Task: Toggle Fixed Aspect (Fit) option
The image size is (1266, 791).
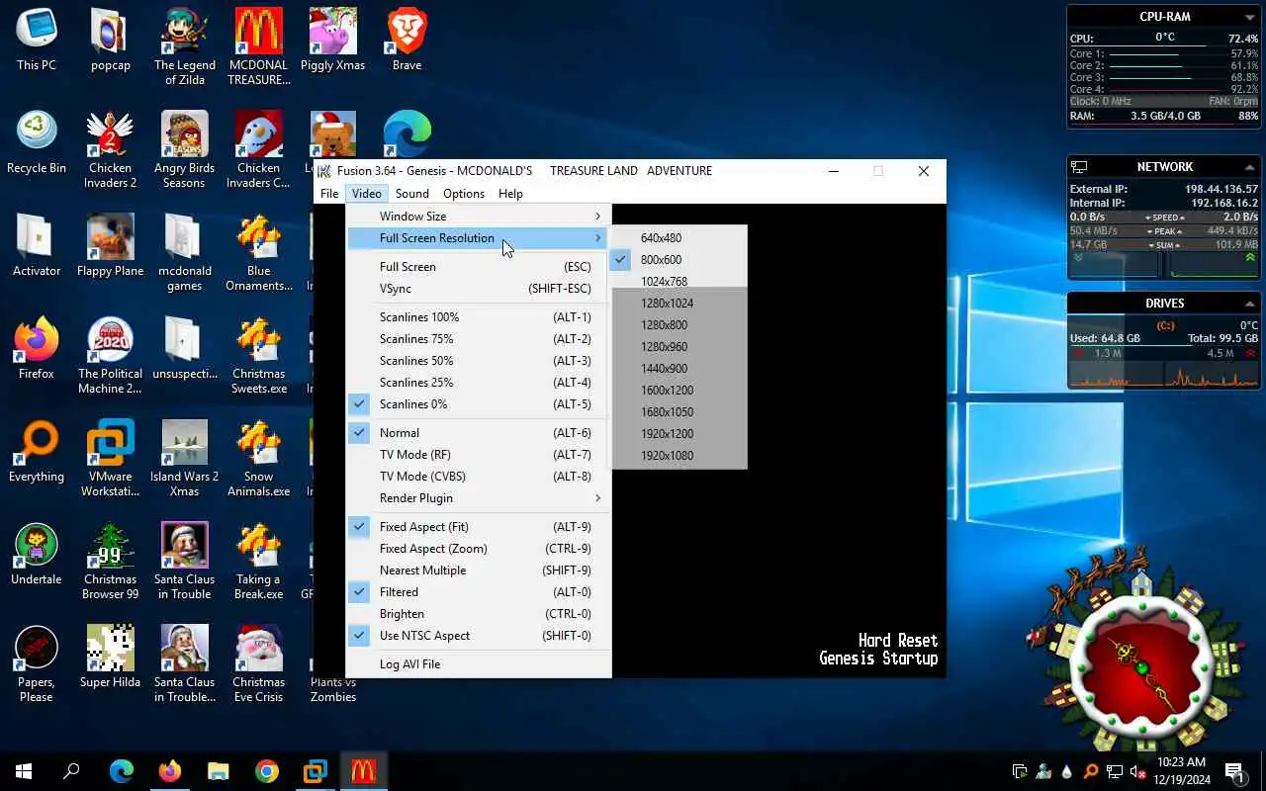Action: (x=479, y=527)
